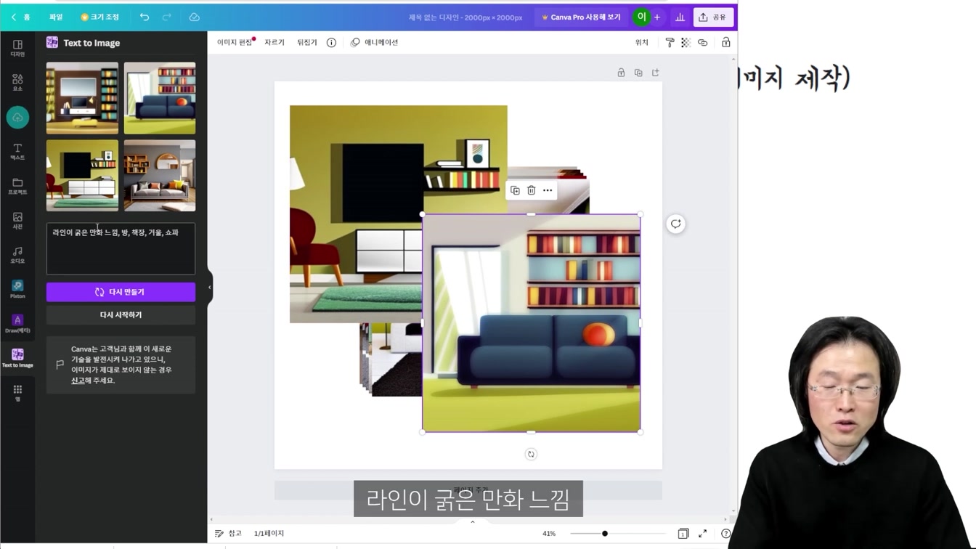The height and width of the screenshot is (549, 976).
Task: Click the copy style paint roller icon
Action: (x=670, y=43)
